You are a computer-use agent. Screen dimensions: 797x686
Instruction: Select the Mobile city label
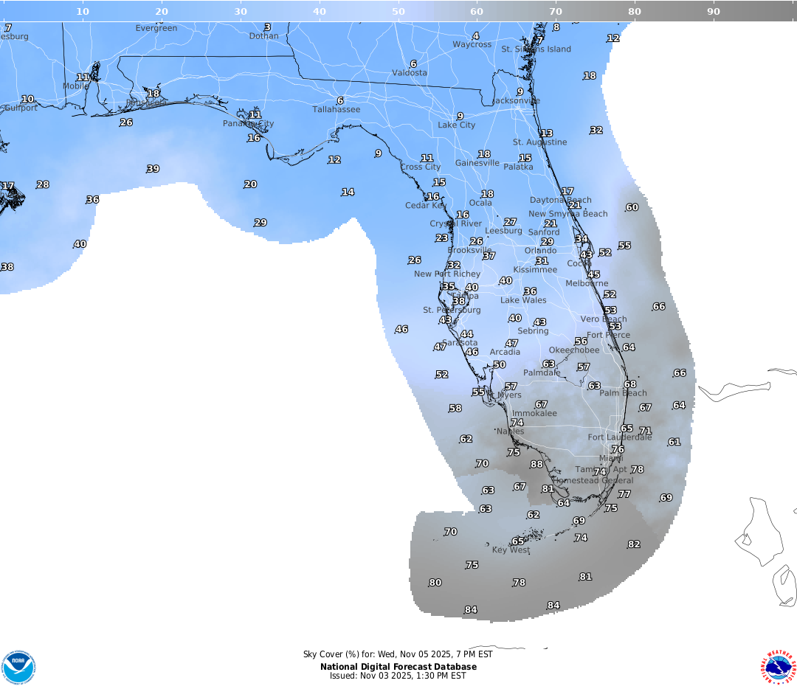pyautogui.click(x=76, y=86)
